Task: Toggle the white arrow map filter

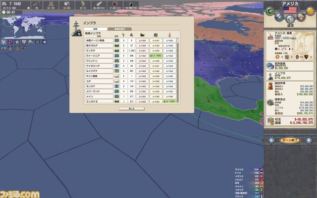Action: coord(44,42)
